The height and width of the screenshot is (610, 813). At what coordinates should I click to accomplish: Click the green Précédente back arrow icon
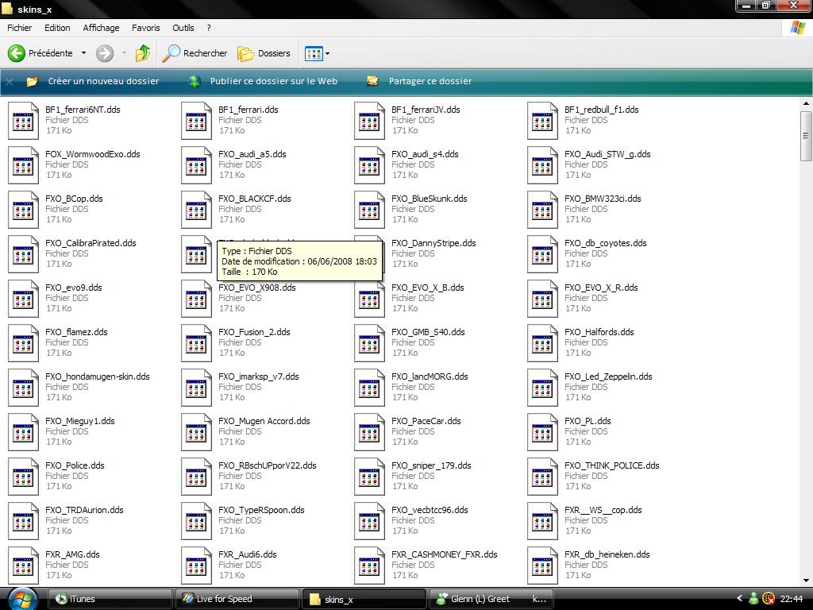click(16, 53)
